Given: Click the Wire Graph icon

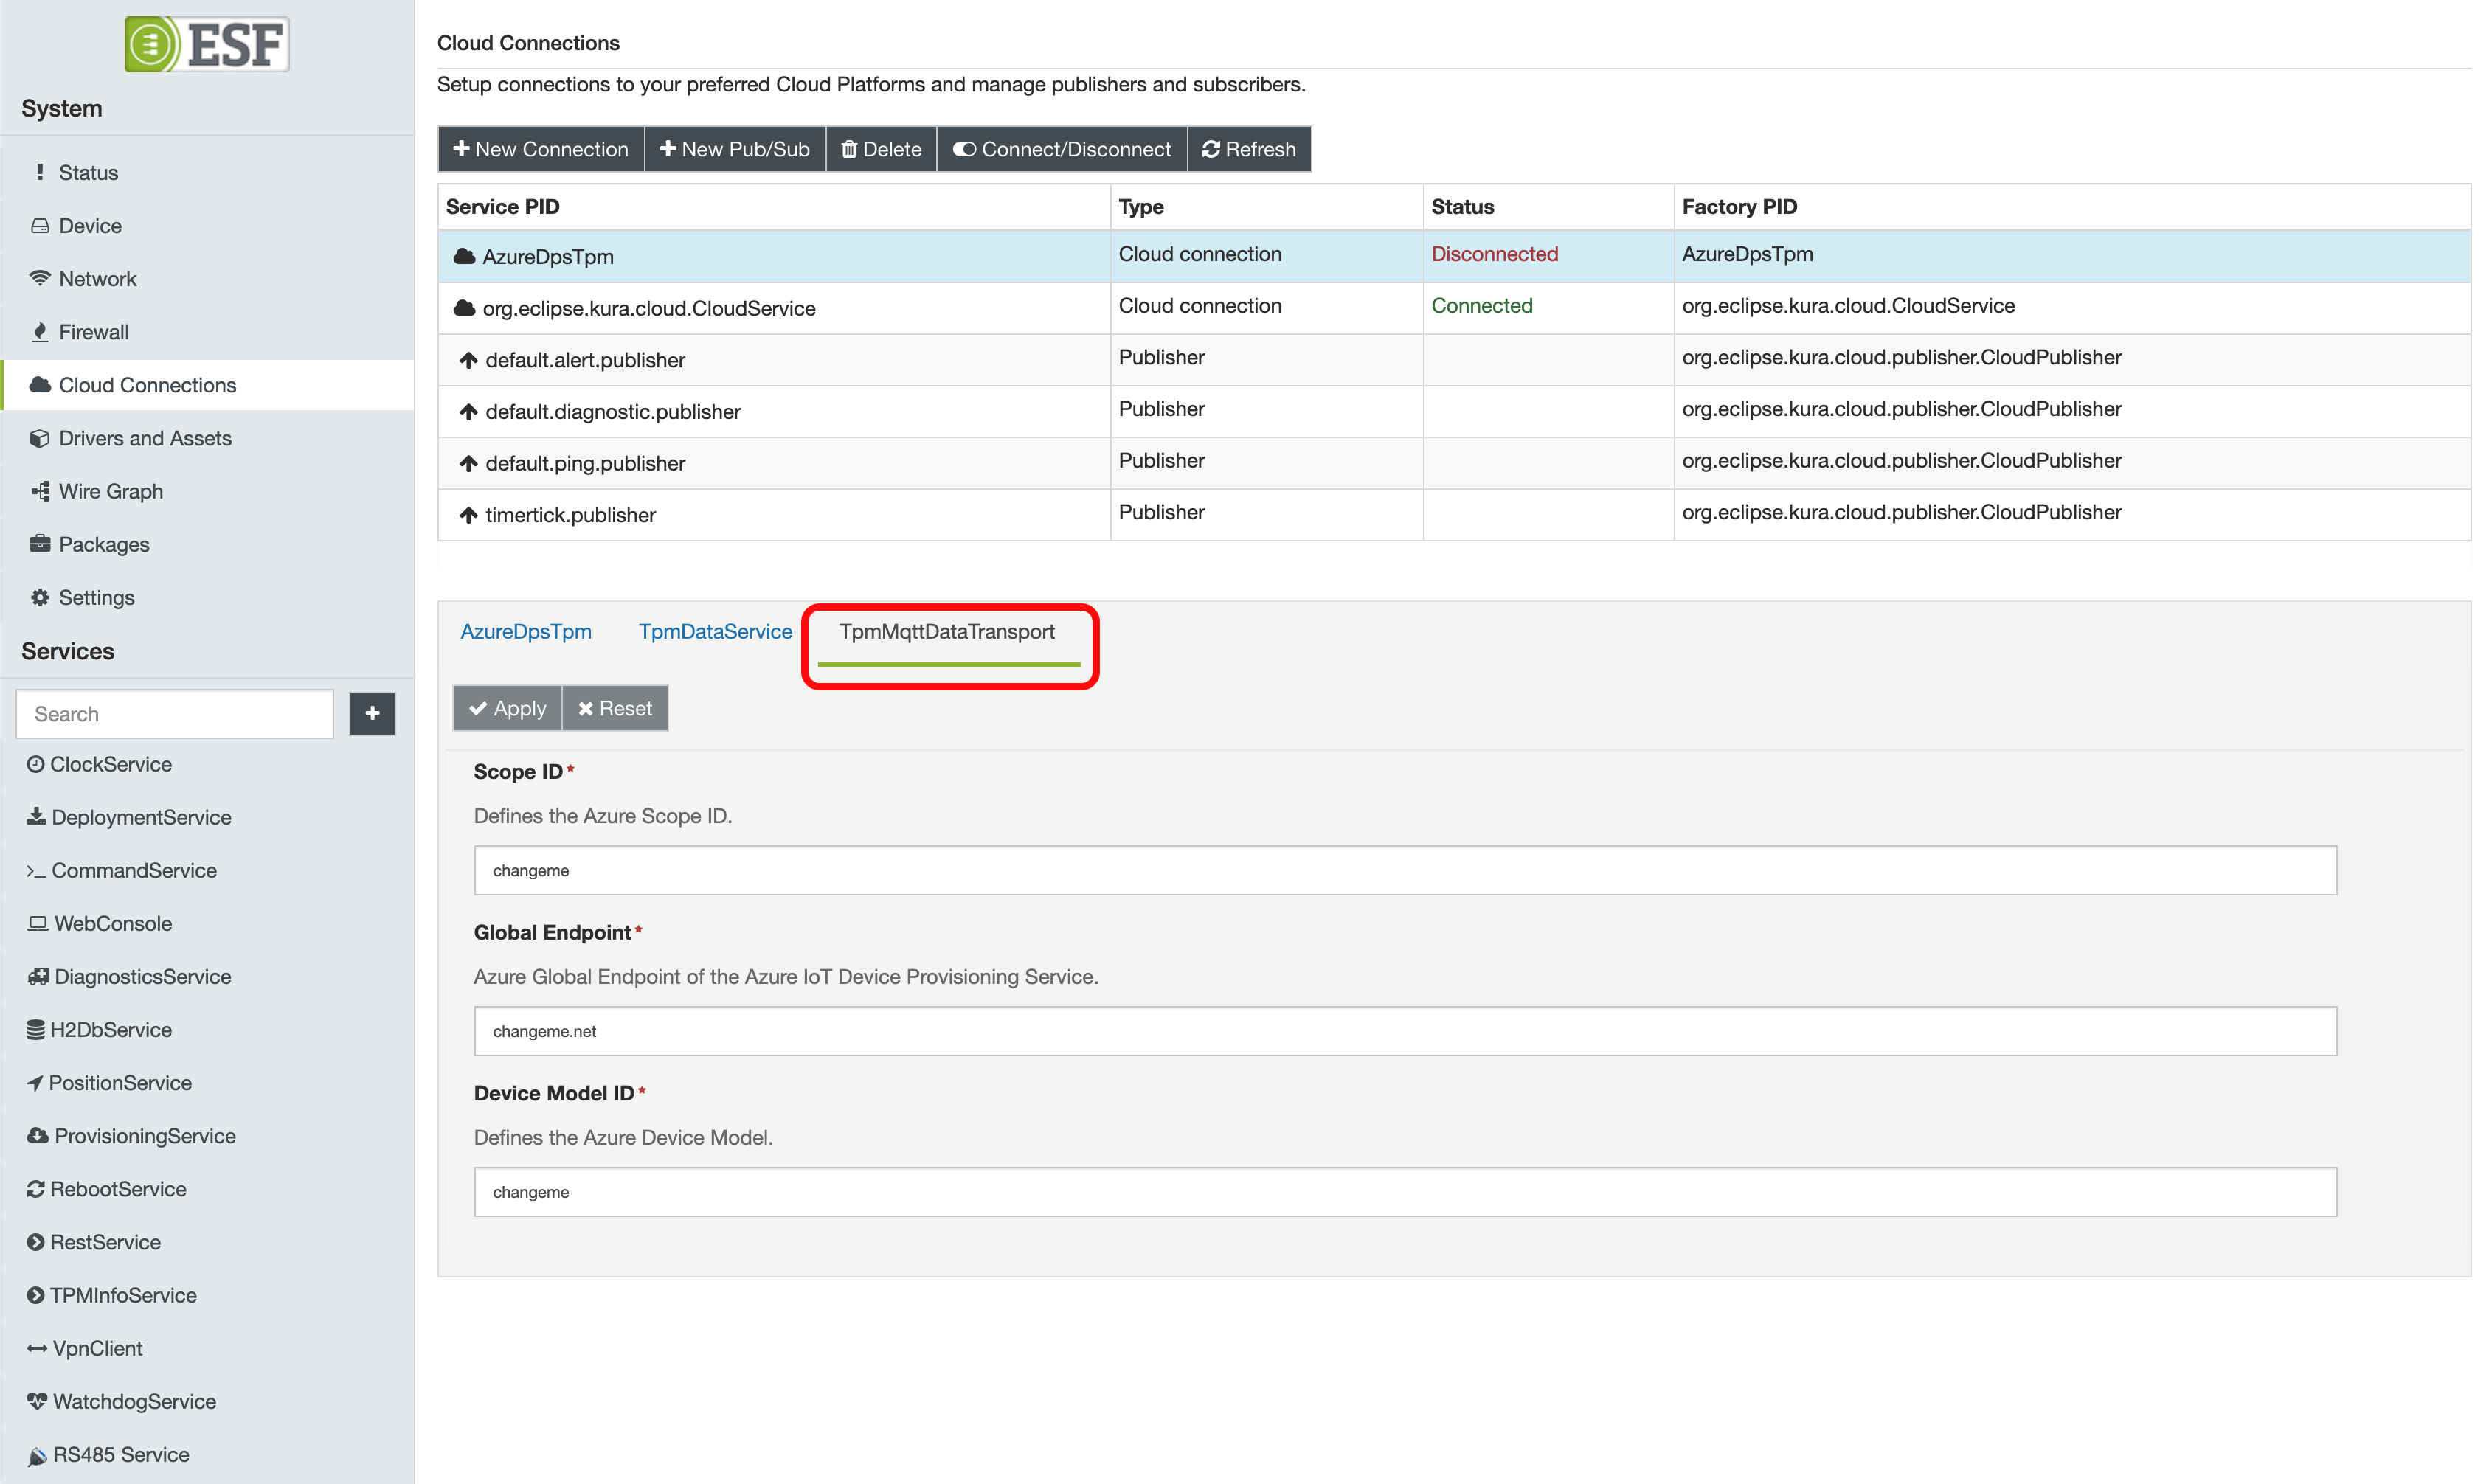Looking at the screenshot, I should coord(40,491).
